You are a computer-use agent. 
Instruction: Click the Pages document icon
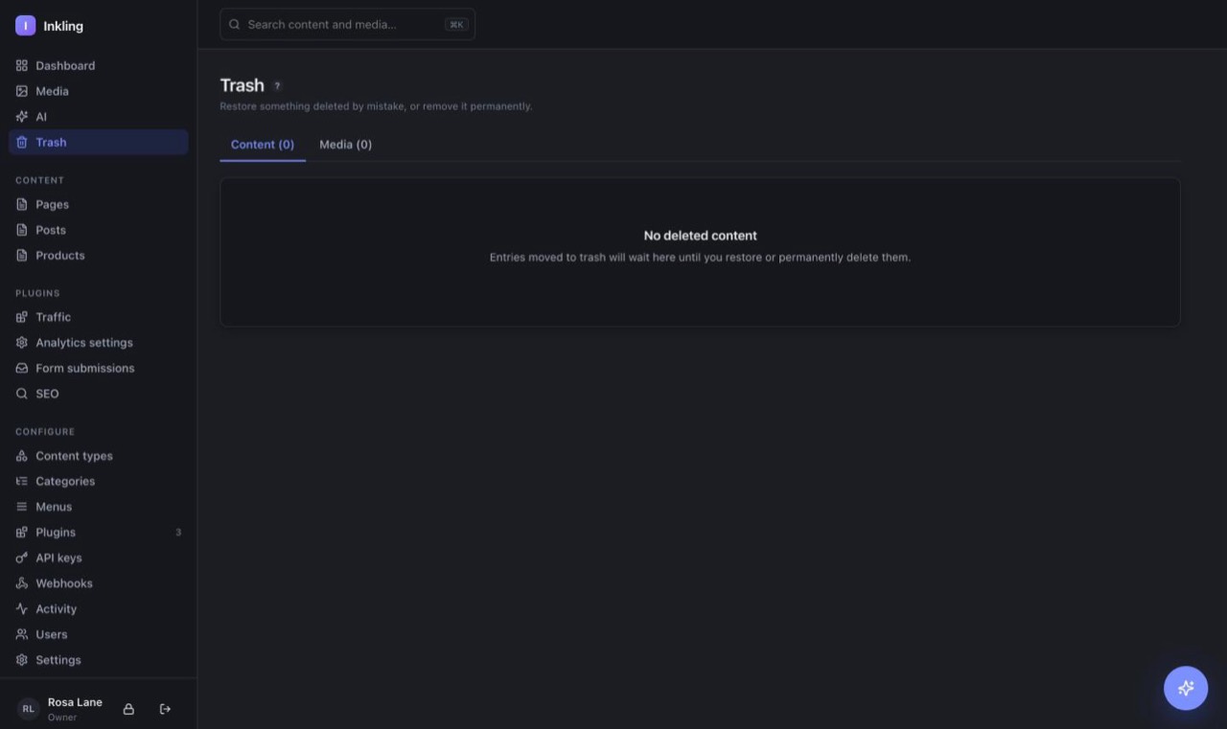tap(22, 204)
